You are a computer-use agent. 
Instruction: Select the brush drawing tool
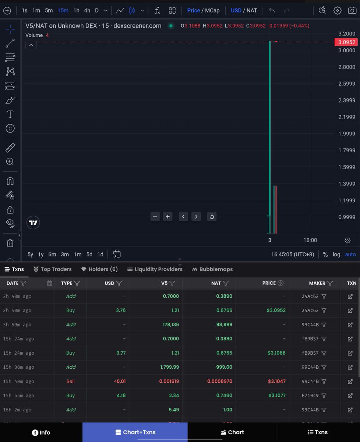[10, 100]
